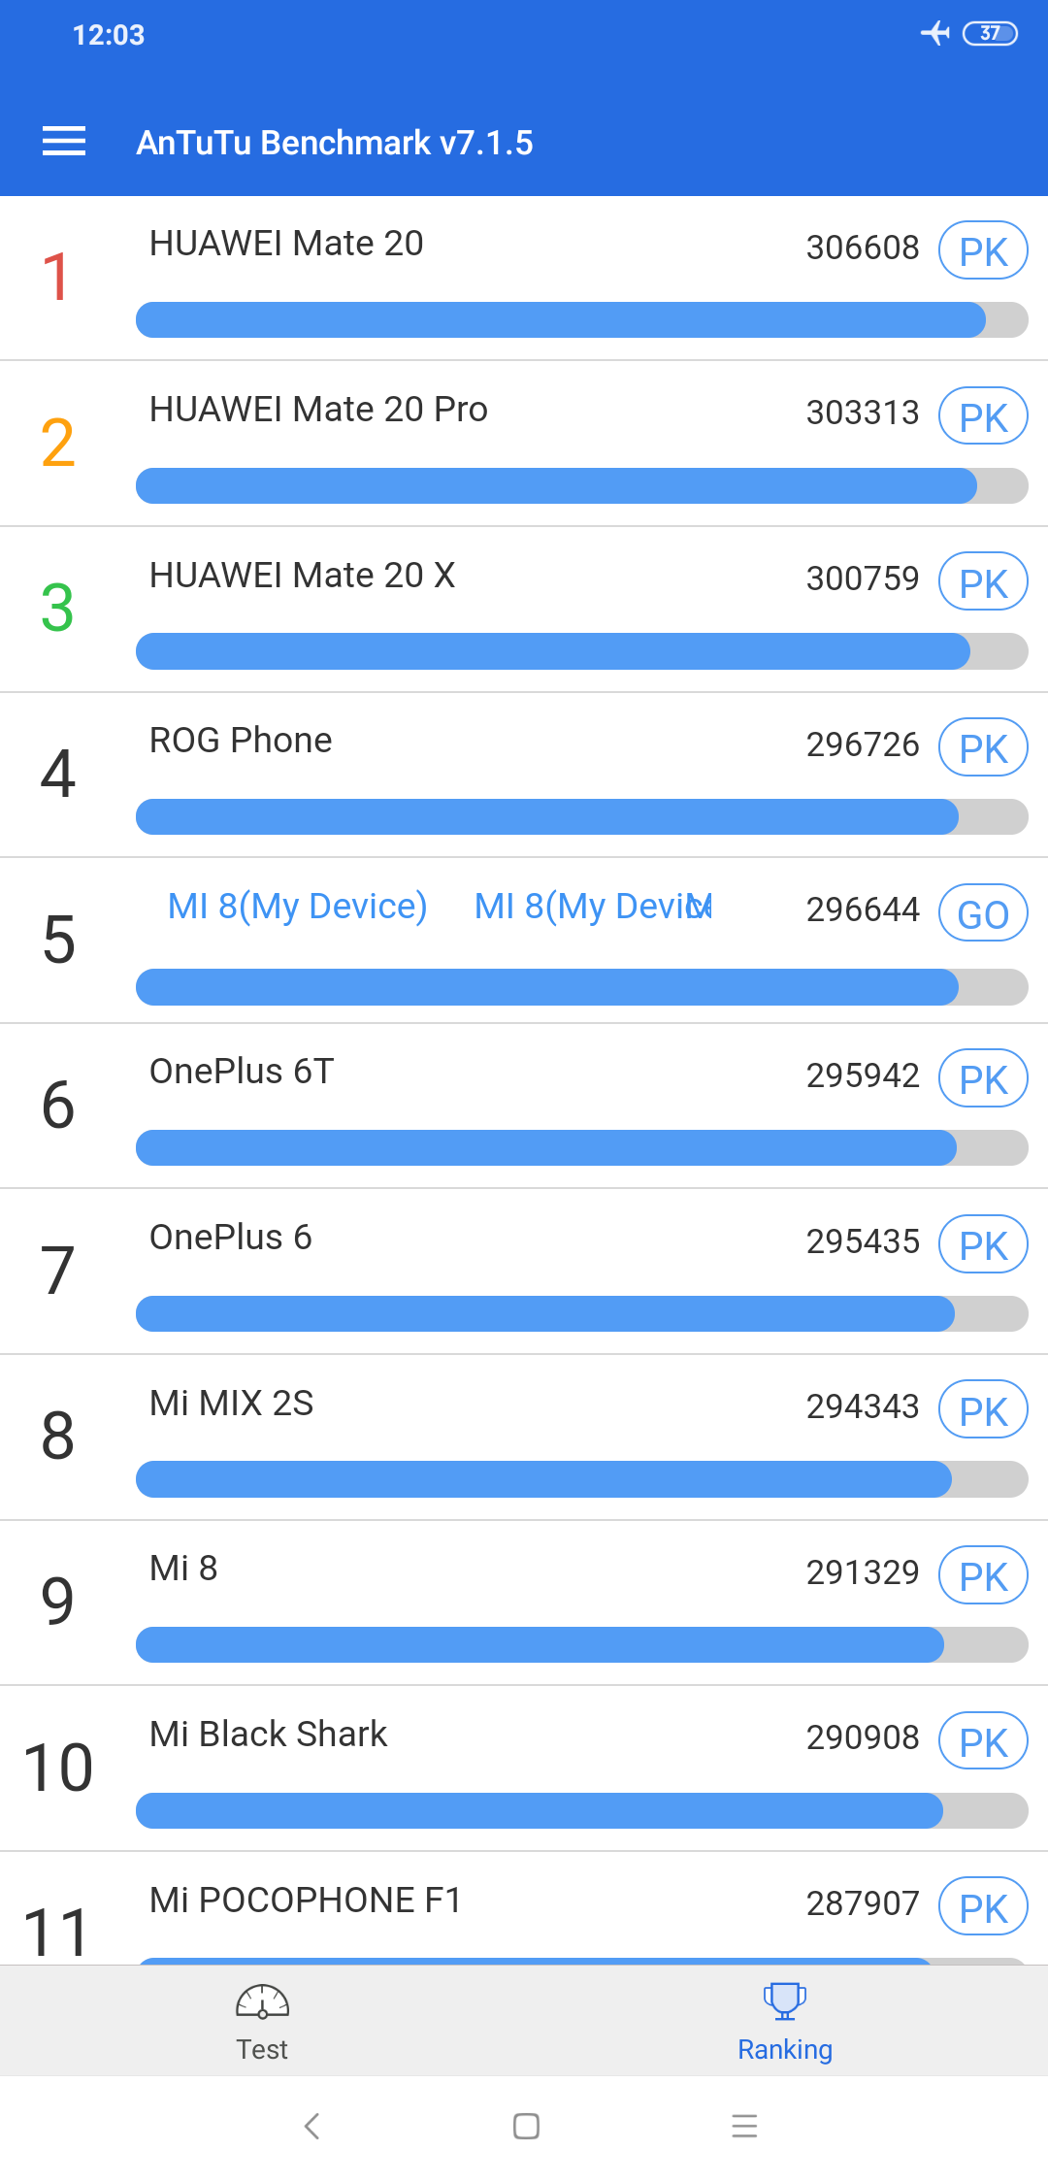Tap PK next to the Mi 8 score 291329
This screenshot has height=2182, width=1048.
(983, 1575)
